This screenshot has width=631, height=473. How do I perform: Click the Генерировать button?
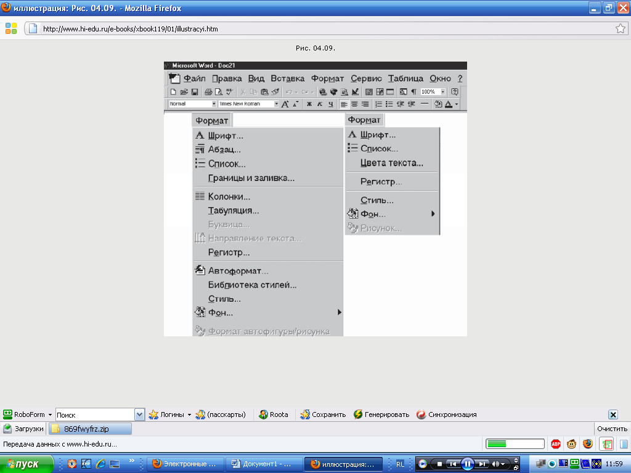coord(381,414)
